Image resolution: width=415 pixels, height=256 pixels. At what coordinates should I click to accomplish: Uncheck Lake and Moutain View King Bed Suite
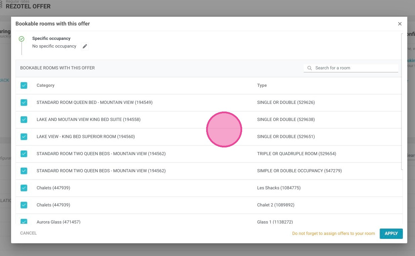coord(24,120)
